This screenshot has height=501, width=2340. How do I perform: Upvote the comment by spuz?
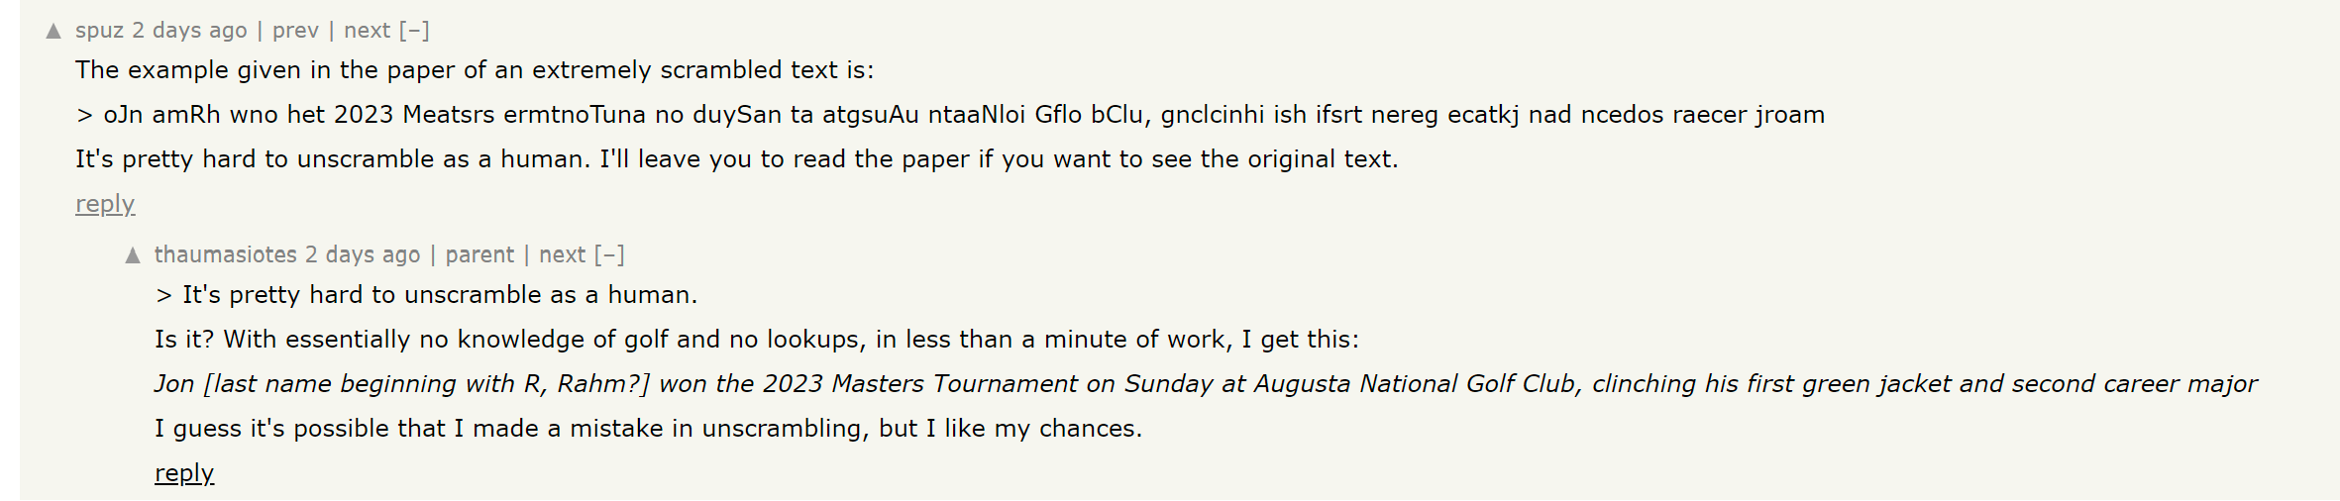click(x=53, y=32)
